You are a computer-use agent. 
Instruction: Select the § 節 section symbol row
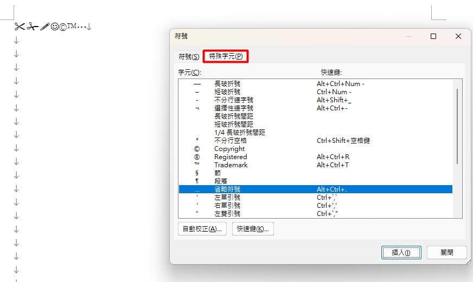pyautogui.click(x=316, y=173)
